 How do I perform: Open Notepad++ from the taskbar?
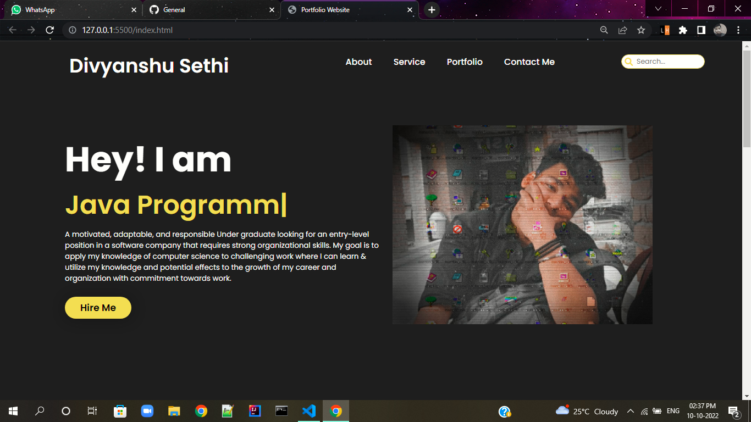tap(227, 410)
